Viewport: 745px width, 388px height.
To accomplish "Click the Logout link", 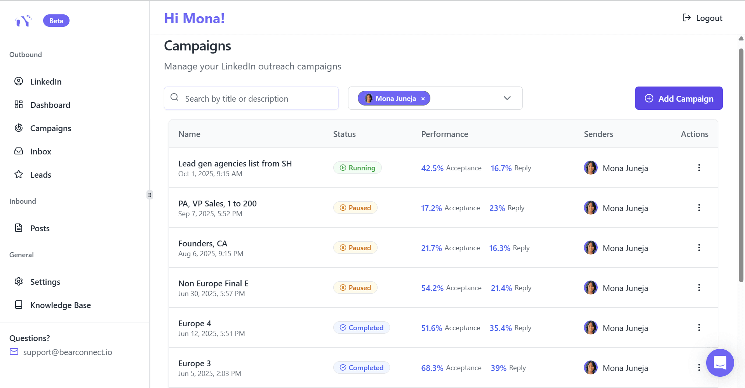I will pyautogui.click(x=702, y=18).
